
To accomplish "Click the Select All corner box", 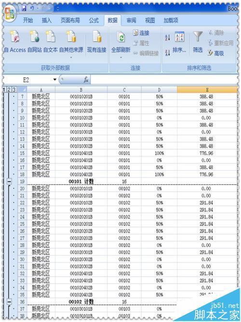I will point(22,89).
